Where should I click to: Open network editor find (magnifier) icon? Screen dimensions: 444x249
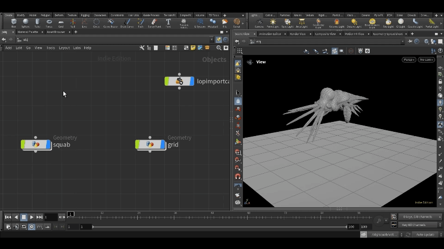219,48
